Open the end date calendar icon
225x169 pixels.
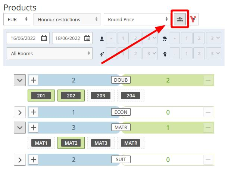coord(87,38)
